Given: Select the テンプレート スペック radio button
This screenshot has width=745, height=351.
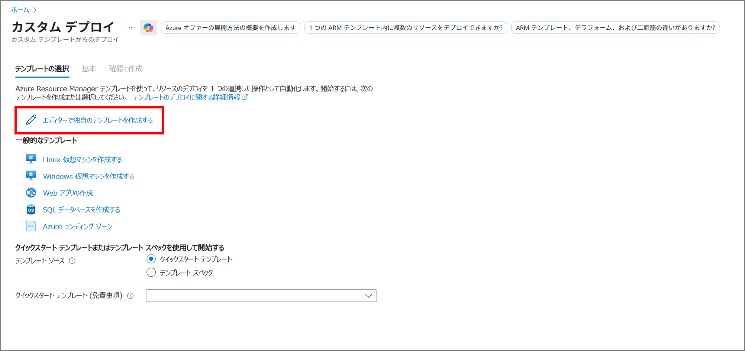Looking at the screenshot, I should 151,273.
